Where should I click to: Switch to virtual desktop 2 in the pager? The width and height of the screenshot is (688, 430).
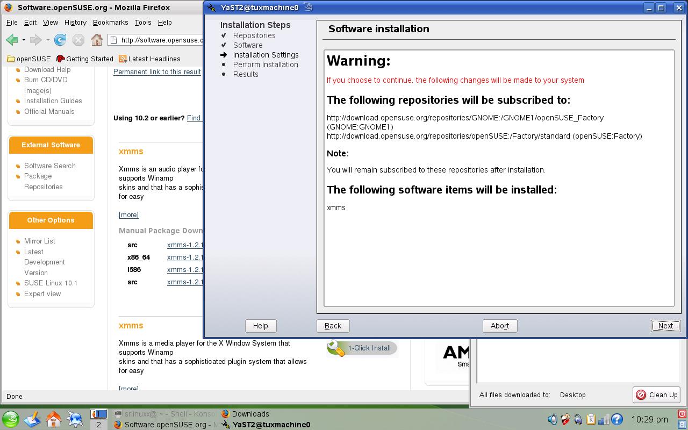coord(98,424)
